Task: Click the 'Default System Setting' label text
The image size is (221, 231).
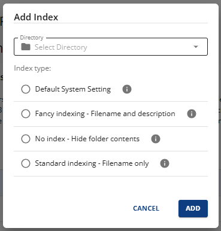Action: 73,89
